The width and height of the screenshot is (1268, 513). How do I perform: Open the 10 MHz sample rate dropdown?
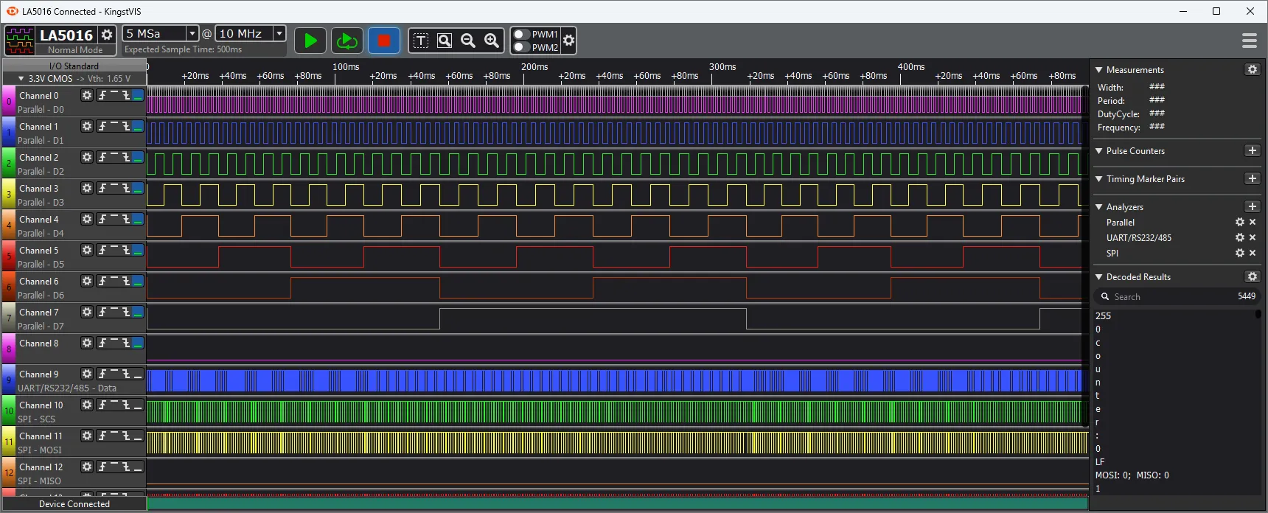tap(279, 33)
